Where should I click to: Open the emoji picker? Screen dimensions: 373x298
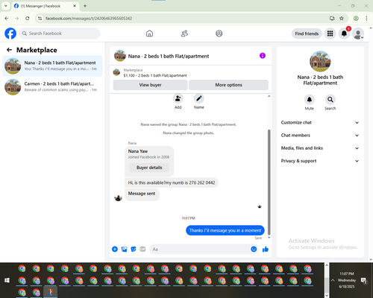(254, 249)
